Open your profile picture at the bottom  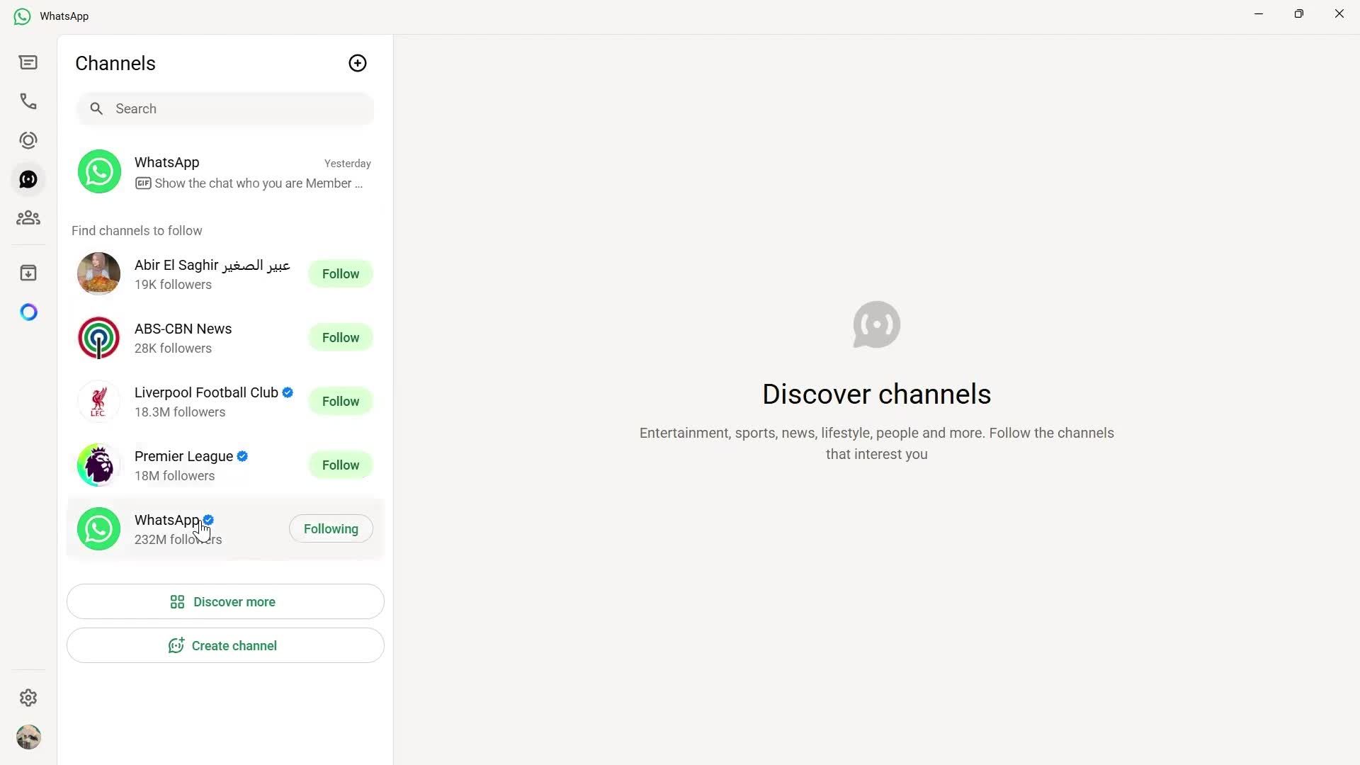pos(28,737)
